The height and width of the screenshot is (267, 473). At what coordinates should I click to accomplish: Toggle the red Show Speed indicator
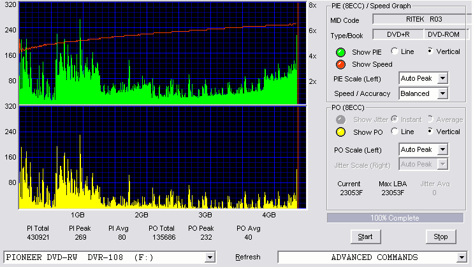[x=340, y=64]
